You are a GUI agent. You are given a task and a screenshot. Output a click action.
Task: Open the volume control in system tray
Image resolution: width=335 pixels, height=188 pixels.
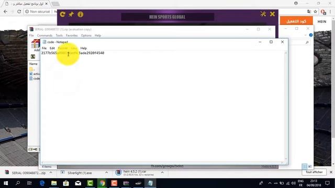[x=294, y=183]
